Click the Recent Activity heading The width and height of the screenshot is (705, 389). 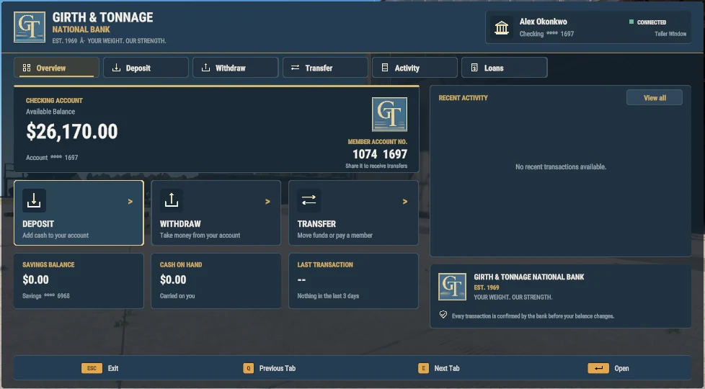coord(463,98)
